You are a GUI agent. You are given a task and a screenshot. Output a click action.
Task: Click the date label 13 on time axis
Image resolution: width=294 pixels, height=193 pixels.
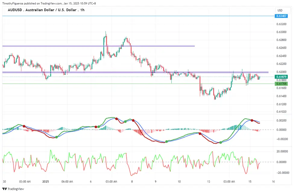[208, 182]
